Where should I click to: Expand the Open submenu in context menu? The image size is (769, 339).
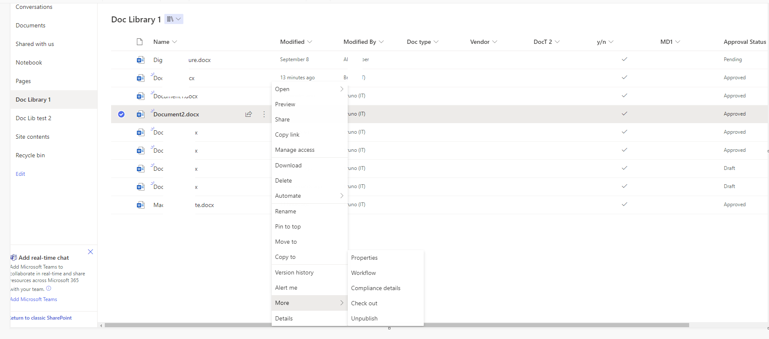click(x=309, y=89)
